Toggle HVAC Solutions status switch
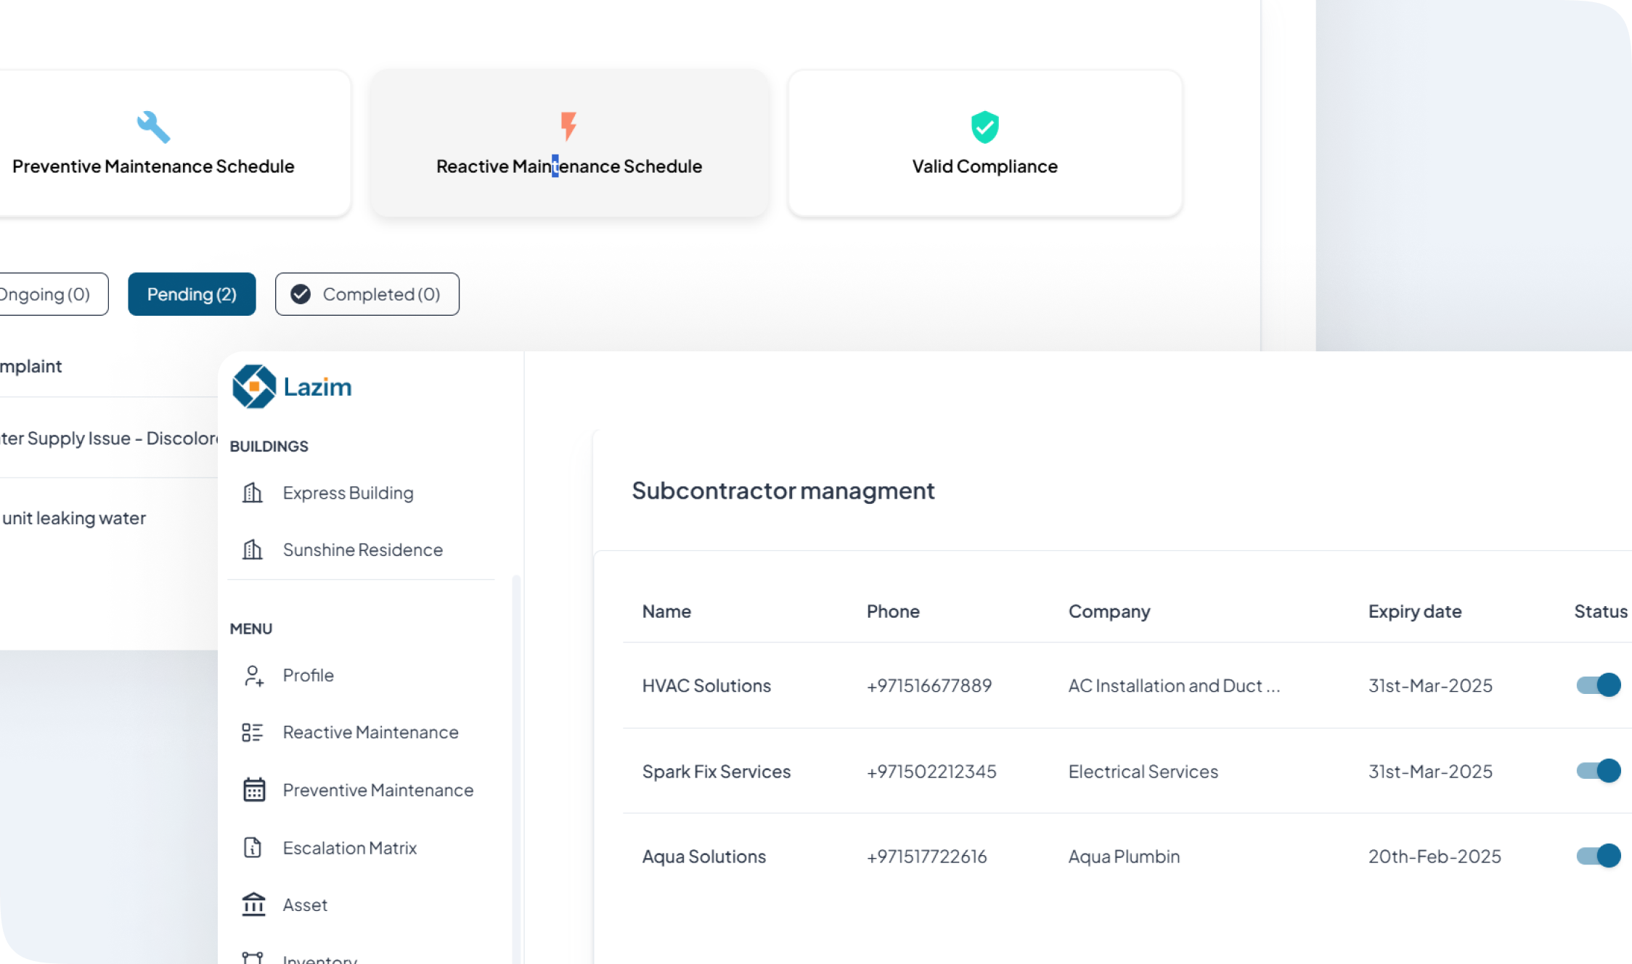The height and width of the screenshot is (964, 1632). click(1598, 685)
